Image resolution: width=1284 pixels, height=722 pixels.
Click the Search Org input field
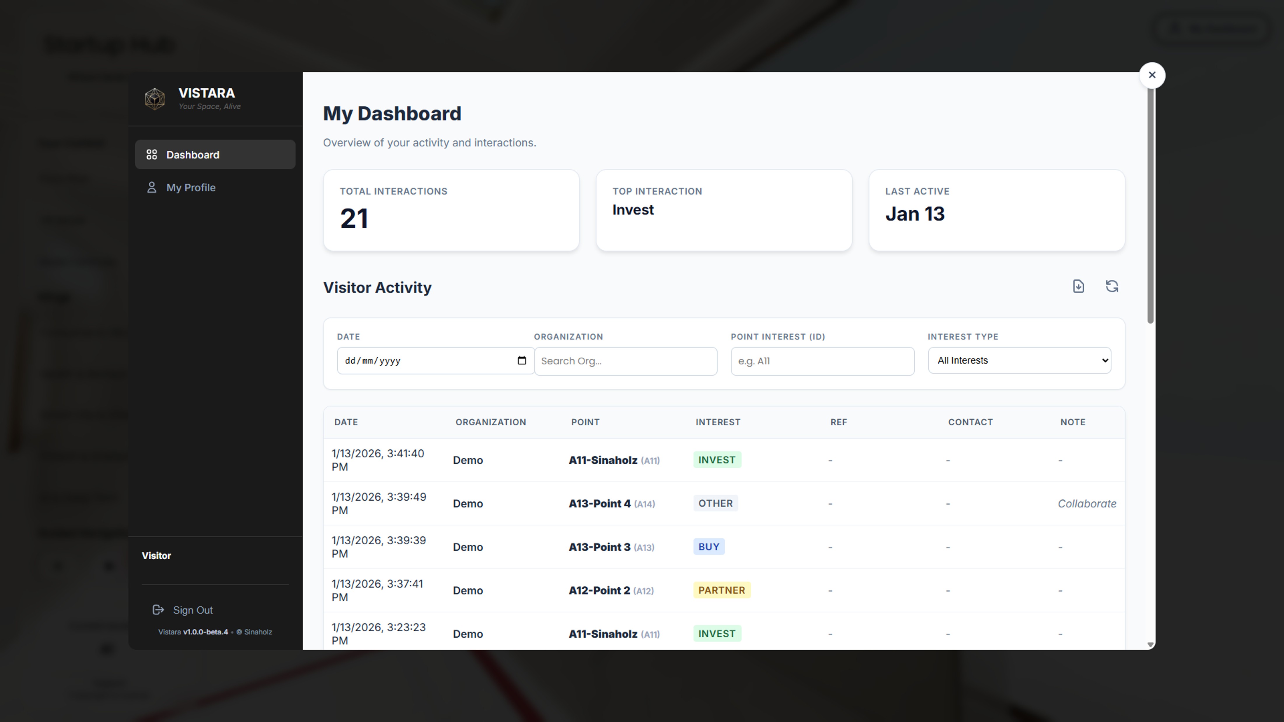coord(626,361)
